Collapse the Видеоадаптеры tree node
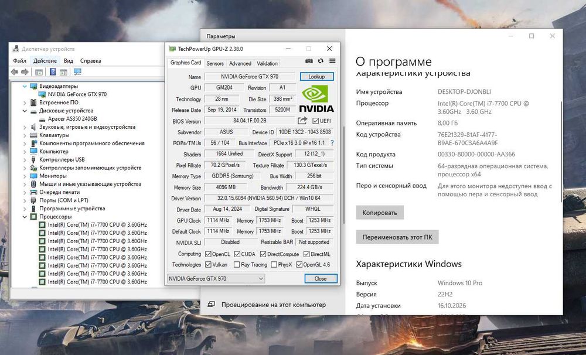 coord(25,86)
